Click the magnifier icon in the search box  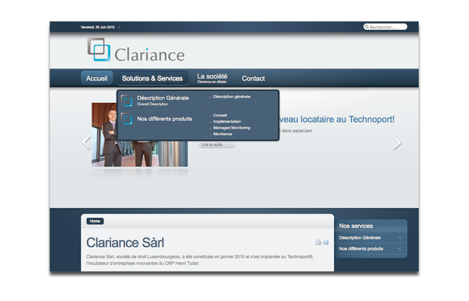tap(367, 27)
